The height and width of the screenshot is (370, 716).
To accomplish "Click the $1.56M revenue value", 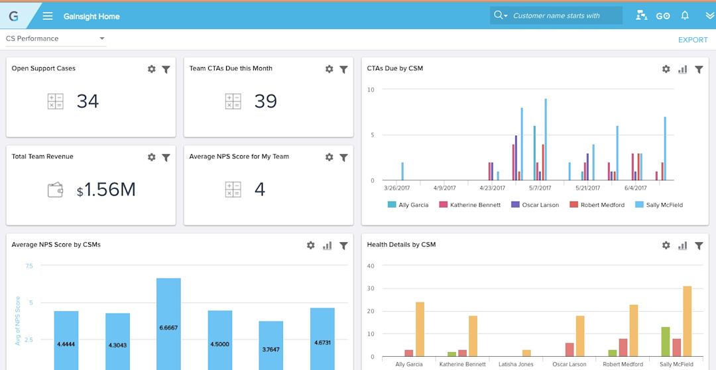I will click(x=106, y=190).
